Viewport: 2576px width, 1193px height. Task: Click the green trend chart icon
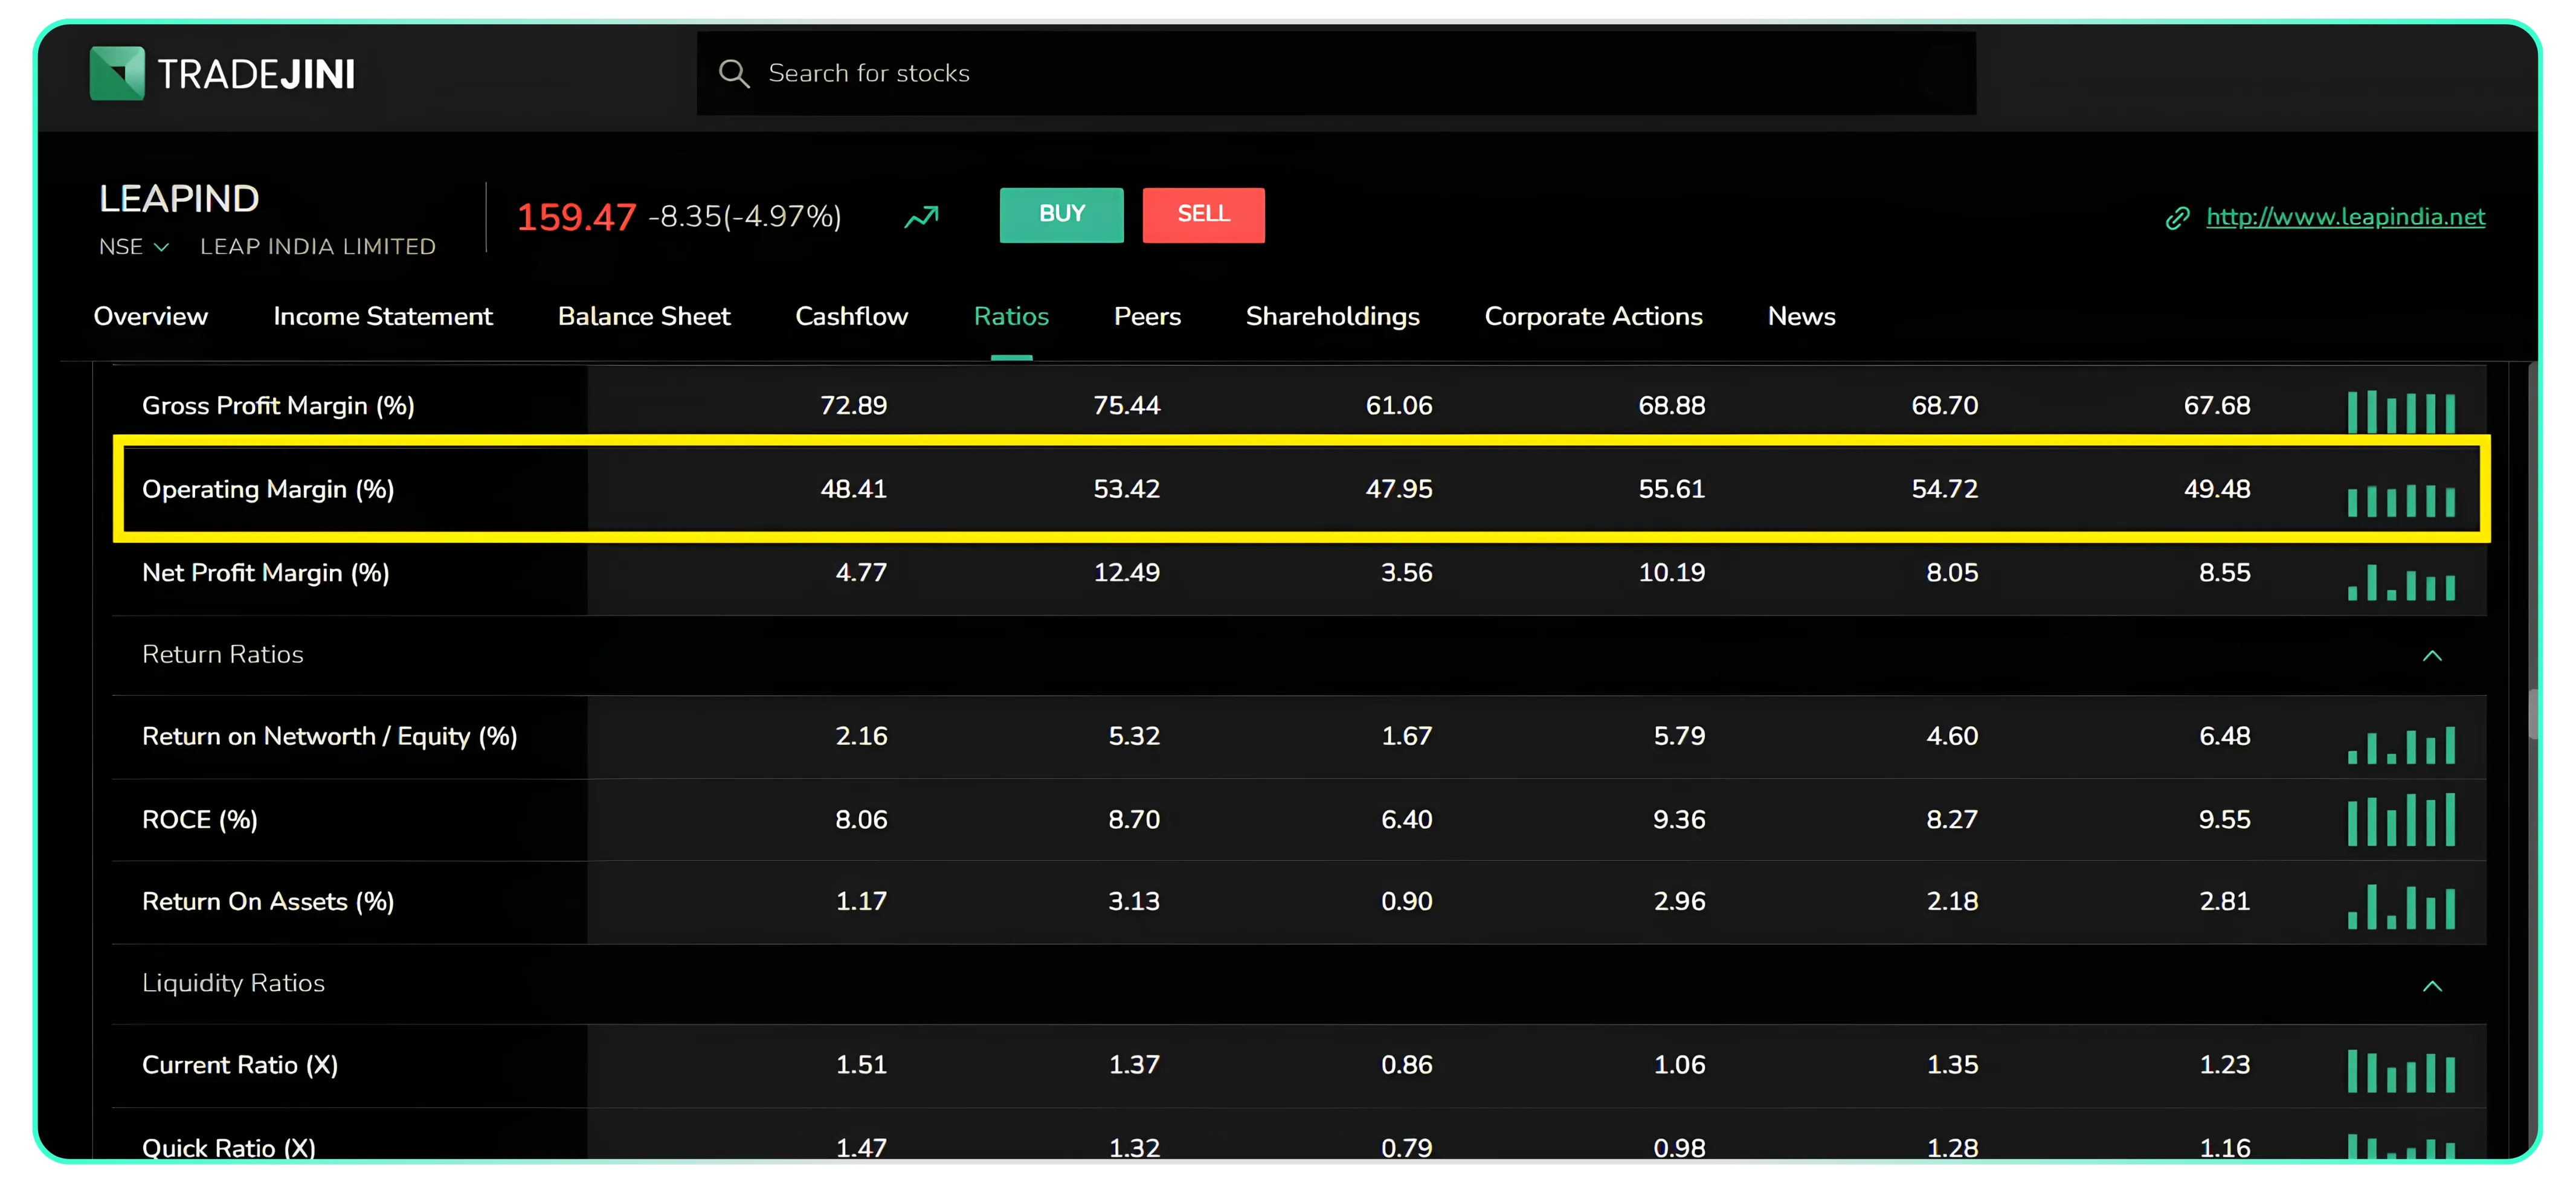[x=922, y=216]
